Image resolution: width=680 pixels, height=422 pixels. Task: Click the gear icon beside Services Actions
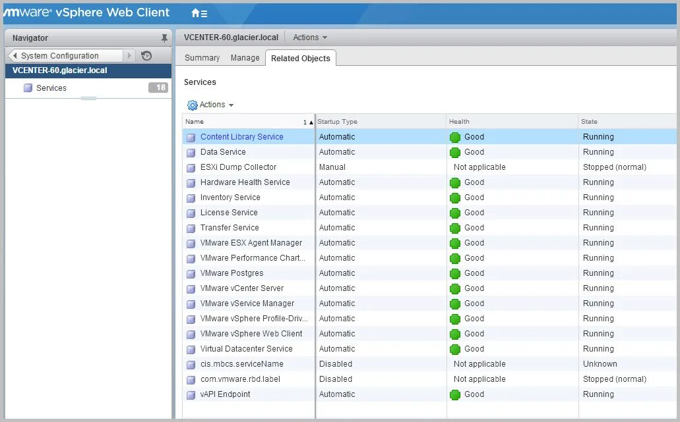coord(192,105)
